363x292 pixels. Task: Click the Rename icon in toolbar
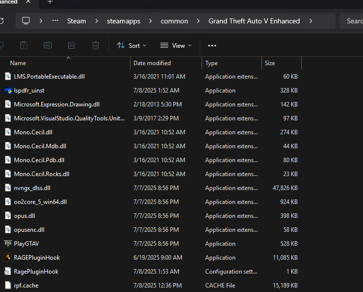click(x=48, y=45)
